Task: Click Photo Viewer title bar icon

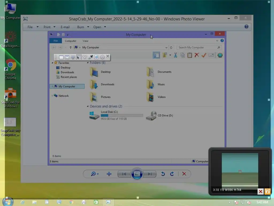Action: (25, 19)
